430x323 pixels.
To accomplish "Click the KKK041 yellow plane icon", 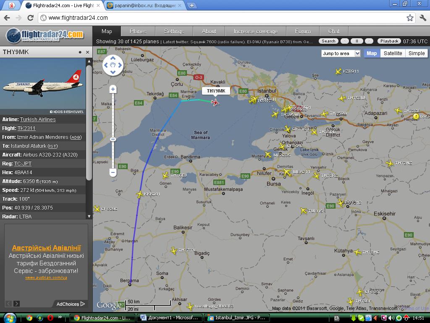I will pyautogui.click(x=140, y=194).
